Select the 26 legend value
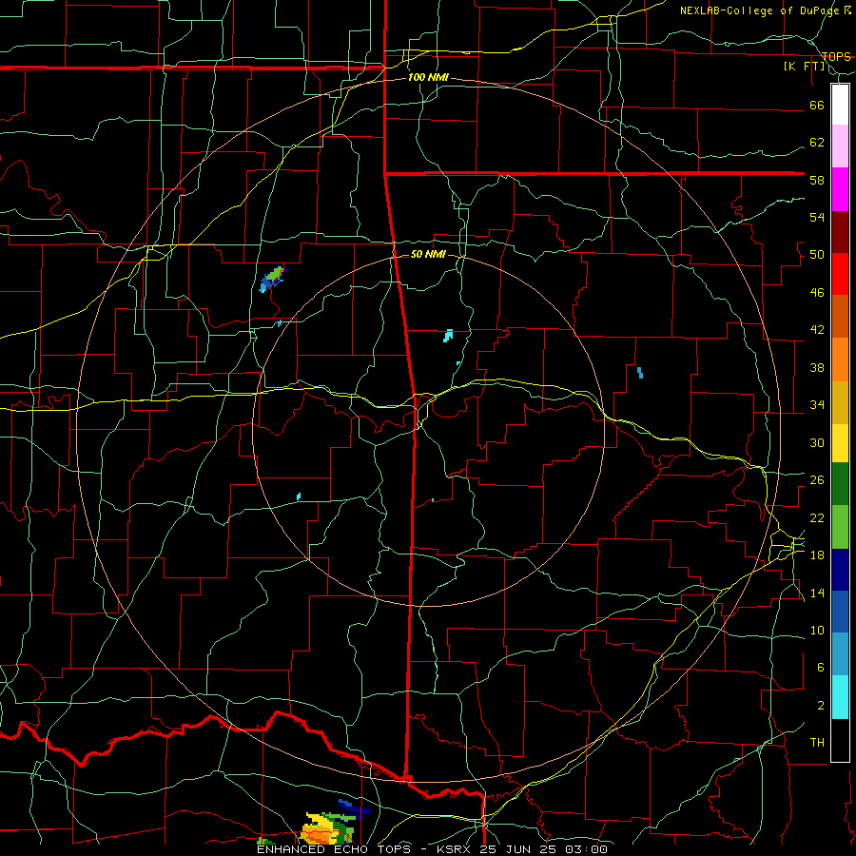This screenshot has height=856, width=856. pos(817,480)
